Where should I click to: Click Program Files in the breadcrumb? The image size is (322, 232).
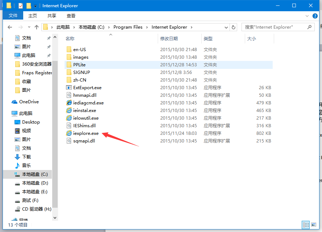(x=128, y=27)
